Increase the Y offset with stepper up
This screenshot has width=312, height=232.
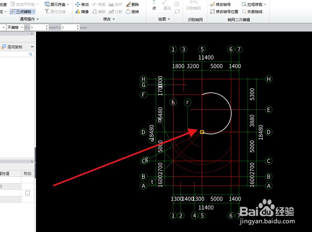point(78,26)
